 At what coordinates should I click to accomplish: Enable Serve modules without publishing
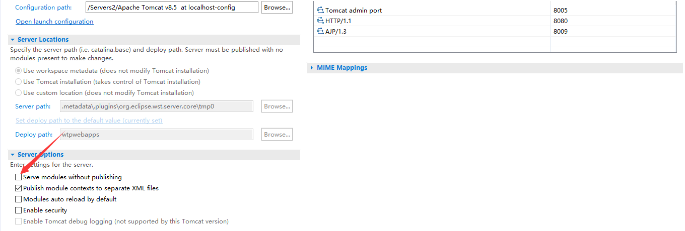point(19,177)
